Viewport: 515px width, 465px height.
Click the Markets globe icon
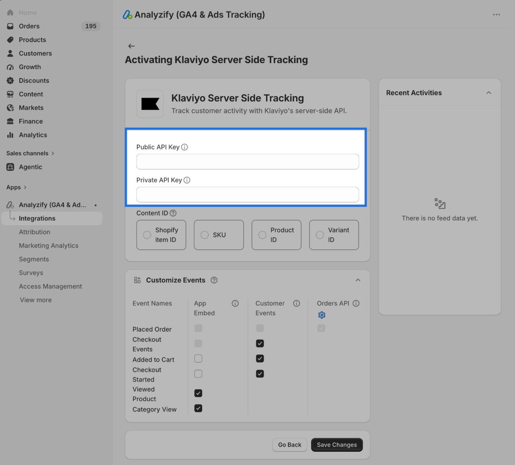click(x=10, y=108)
